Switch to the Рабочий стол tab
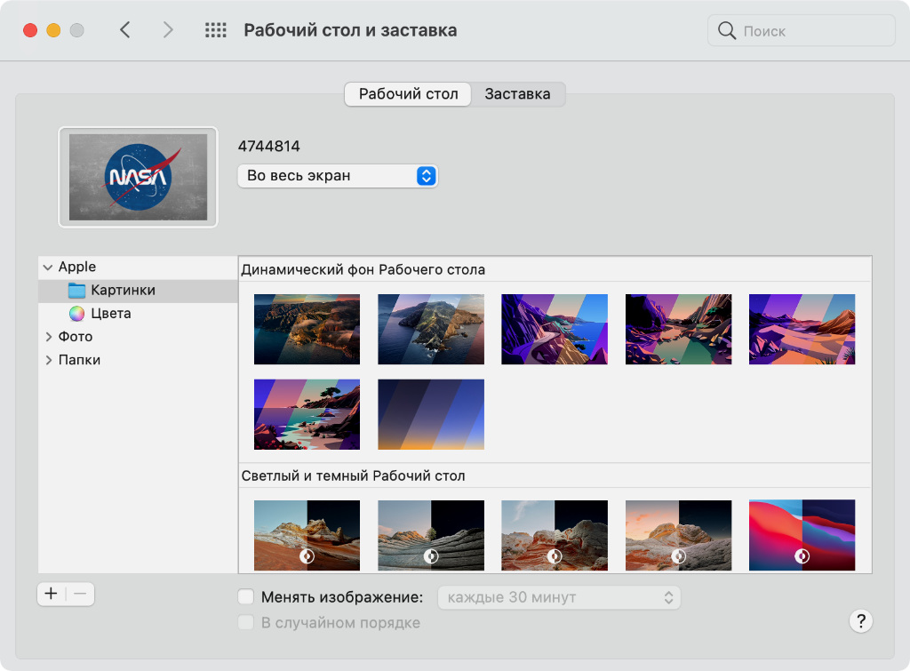The width and height of the screenshot is (910, 671). coord(408,94)
